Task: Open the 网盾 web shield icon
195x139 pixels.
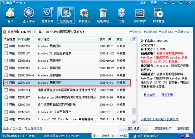Action: (121, 15)
